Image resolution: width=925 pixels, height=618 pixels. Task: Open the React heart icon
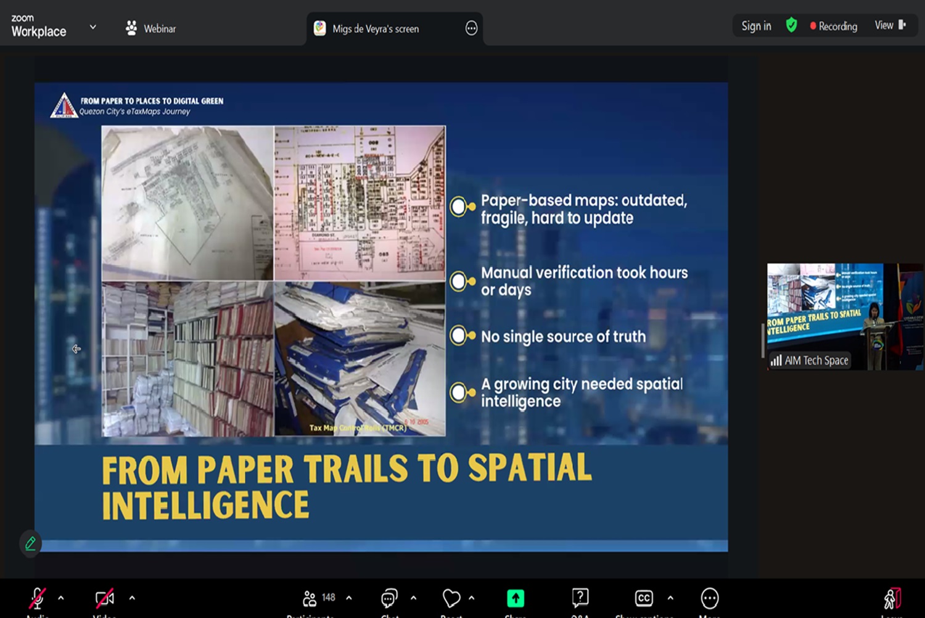451,598
